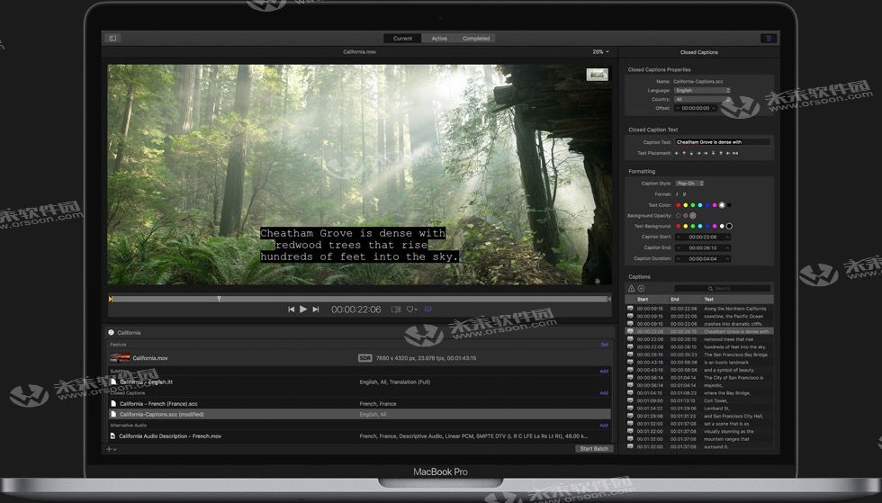882x503 pixels.
Task: Jump to the next marker in preview
Action: [315, 309]
